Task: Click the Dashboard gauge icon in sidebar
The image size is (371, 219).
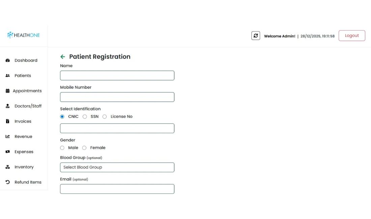Action: click(x=8, y=60)
